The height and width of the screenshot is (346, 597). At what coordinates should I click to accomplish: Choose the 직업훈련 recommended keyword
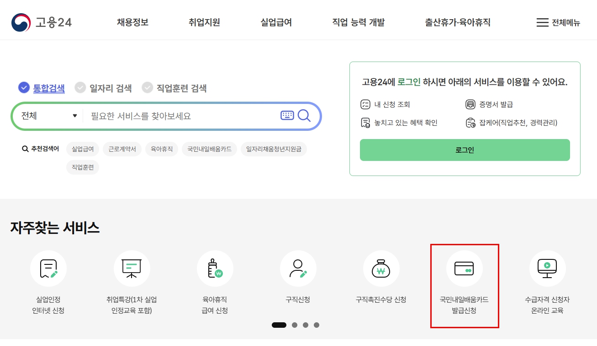coord(83,167)
